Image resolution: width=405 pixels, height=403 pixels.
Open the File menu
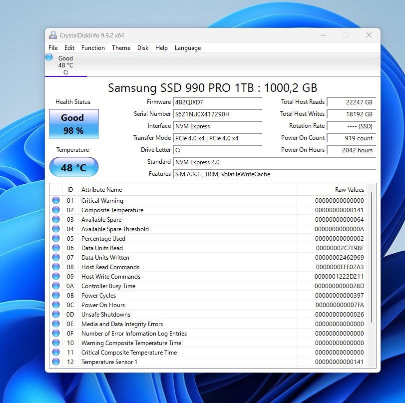coord(53,48)
